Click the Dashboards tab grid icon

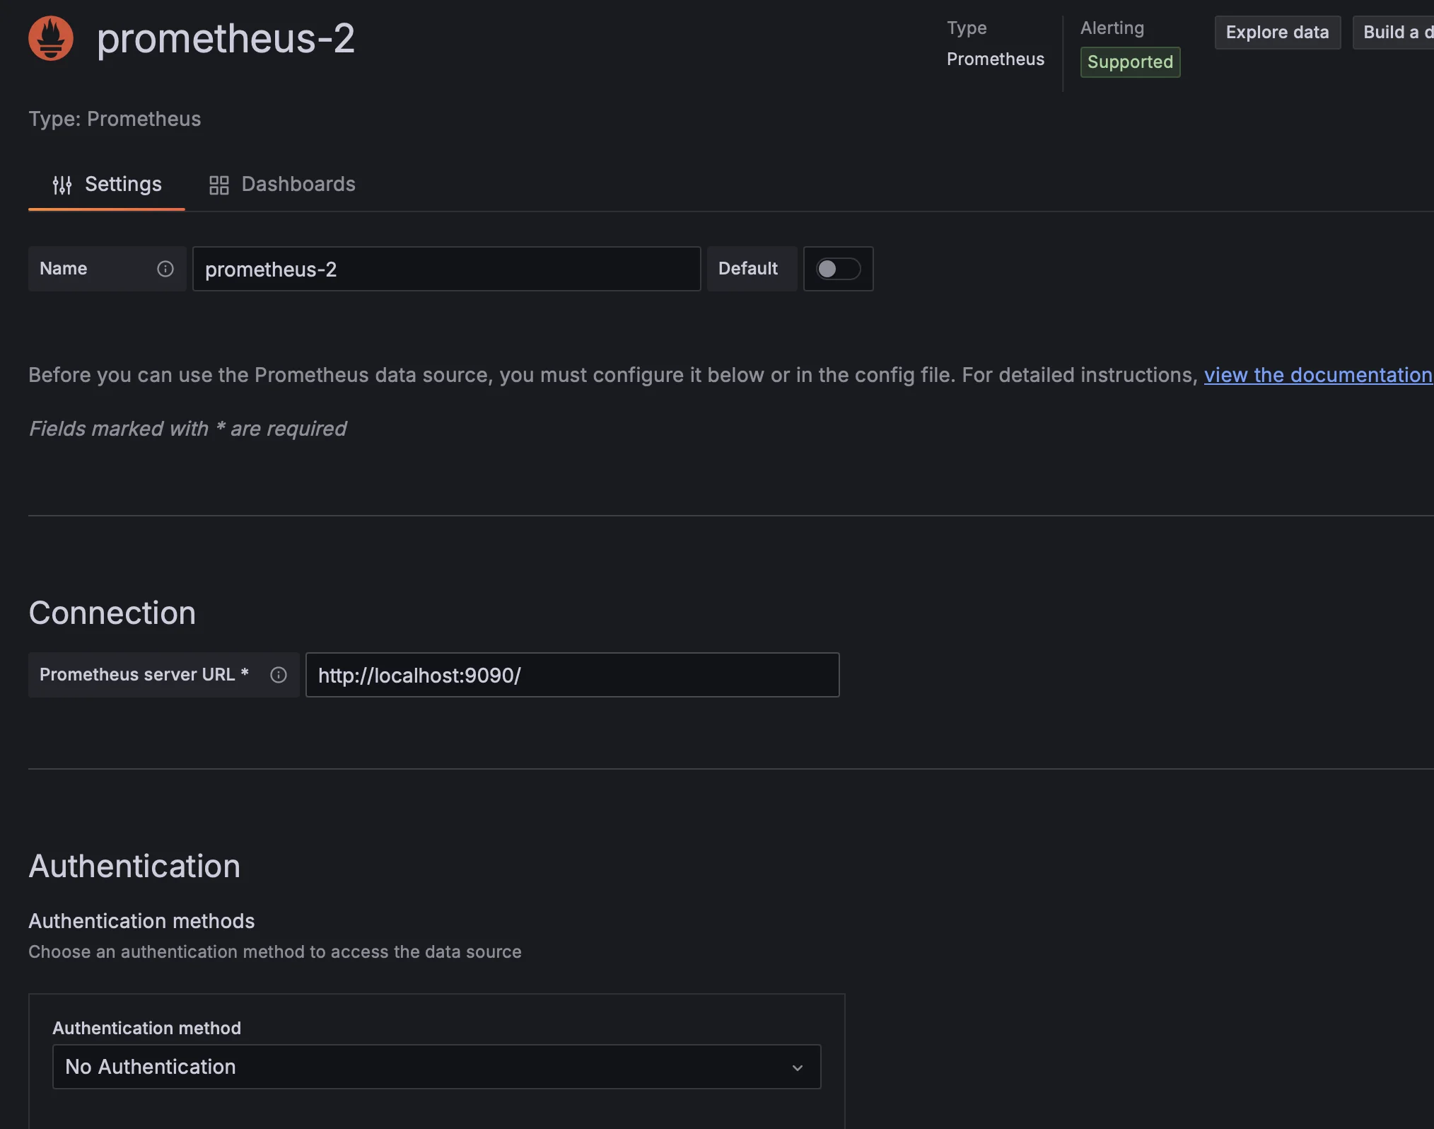pos(219,185)
